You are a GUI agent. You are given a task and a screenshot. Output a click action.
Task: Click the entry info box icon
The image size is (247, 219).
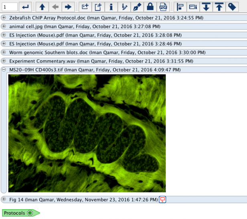click(x=193, y=7)
